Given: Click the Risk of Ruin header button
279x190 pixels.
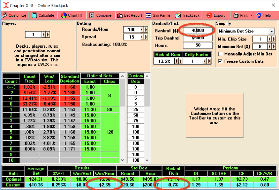Looking at the screenshot, I should tap(168, 55).
